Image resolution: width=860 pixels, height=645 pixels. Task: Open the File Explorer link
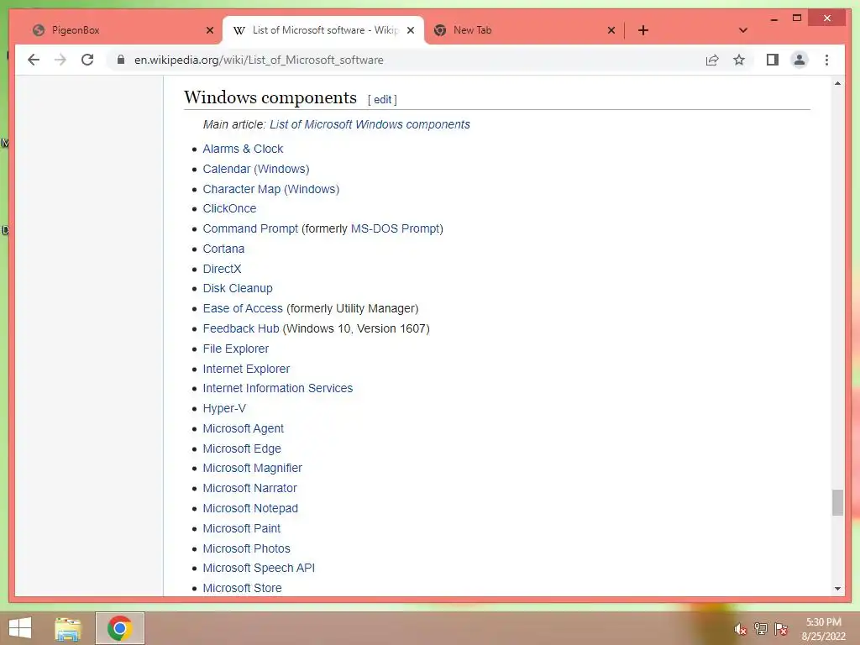click(236, 349)
